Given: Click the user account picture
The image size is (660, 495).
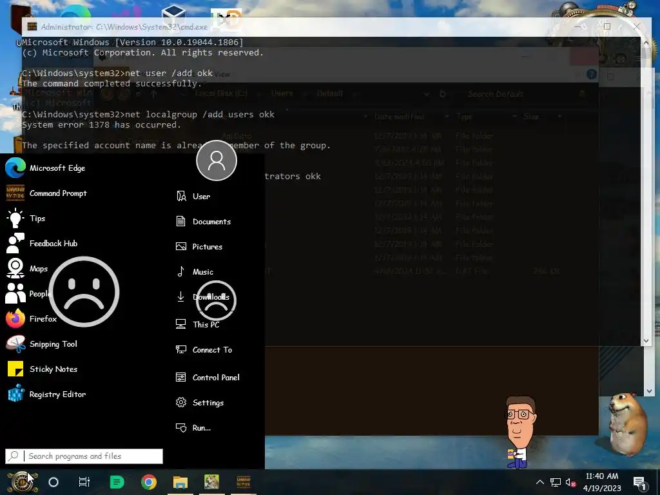Looking at the screenshot, I should 217,160.
